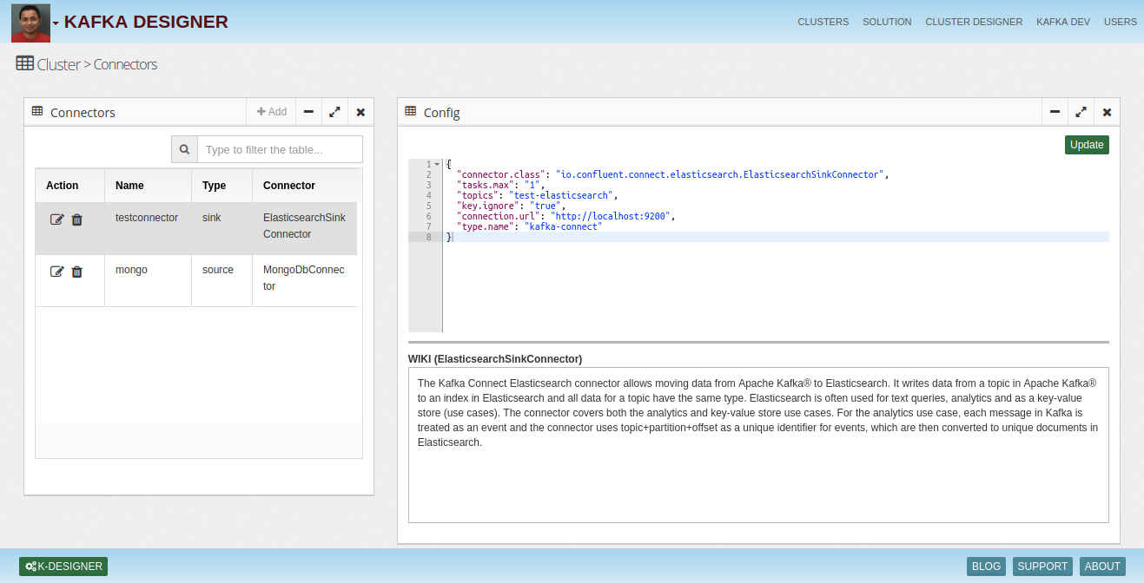Image resolution: width=1144 pixels, height=583 pixels.
Task: Click the Update button
Action: [1087, 145]
